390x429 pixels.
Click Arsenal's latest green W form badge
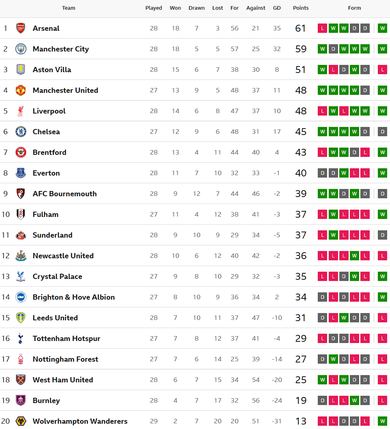(x=382, y=28)
